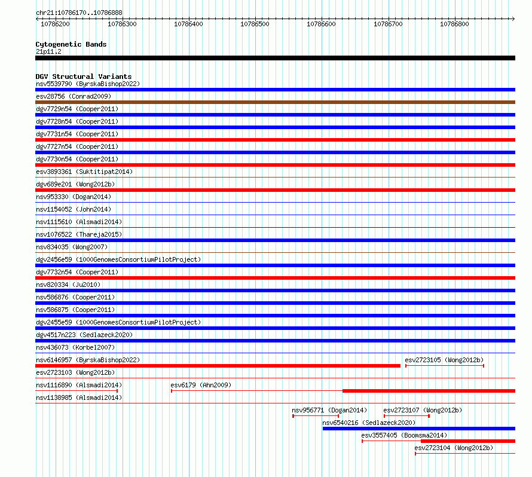Select nsv1154052 (John2014) variant label
The height and width of the screenshot is (477, 532).
(74, 209)
